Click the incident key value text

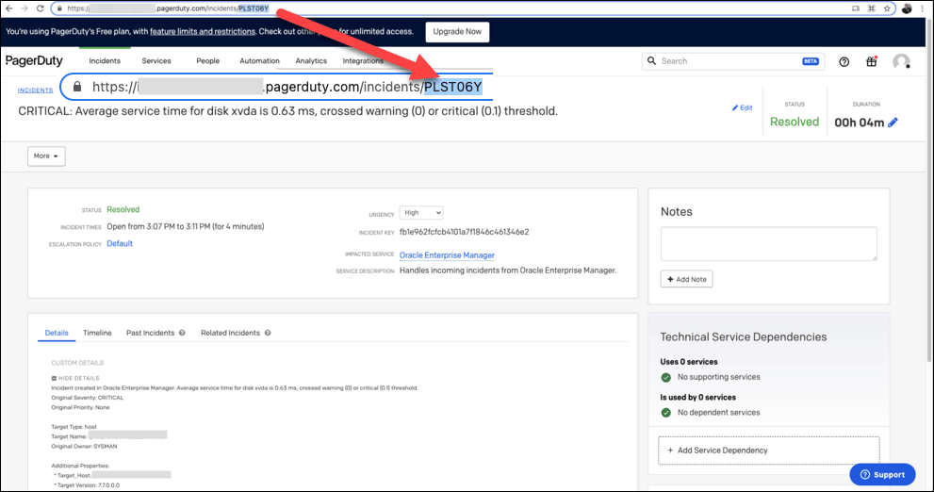(464, 232)
